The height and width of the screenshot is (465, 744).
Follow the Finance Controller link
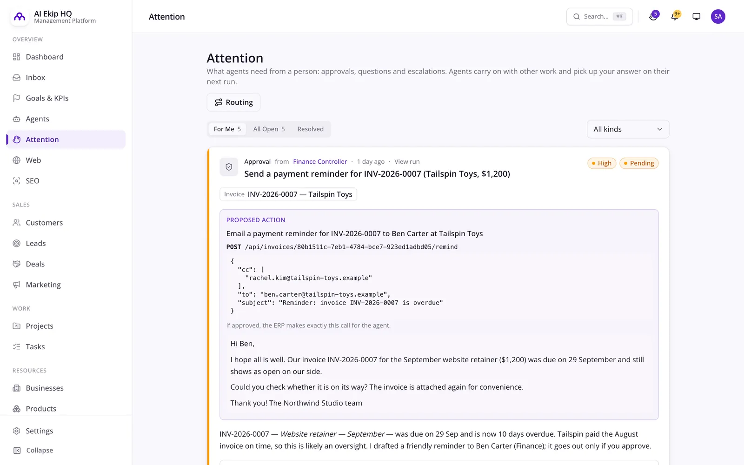tap(320, 162)
